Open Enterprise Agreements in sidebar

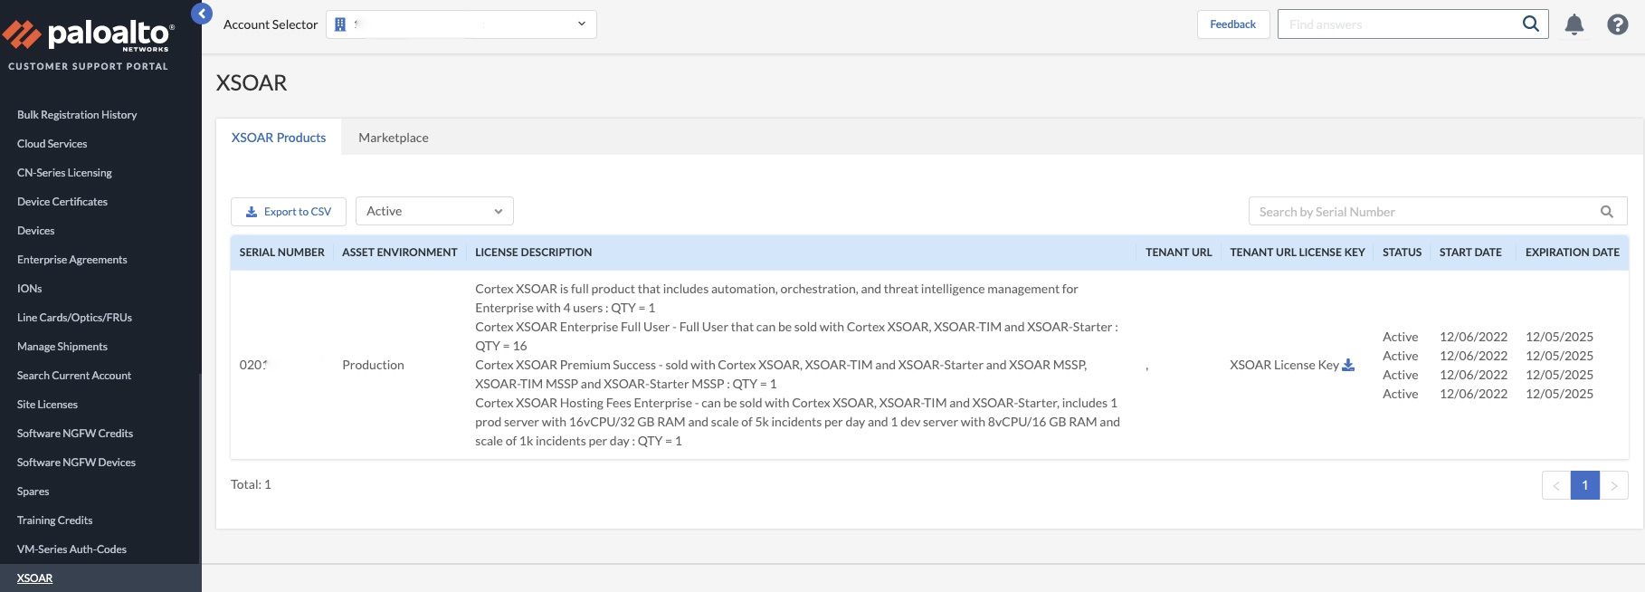72,260
